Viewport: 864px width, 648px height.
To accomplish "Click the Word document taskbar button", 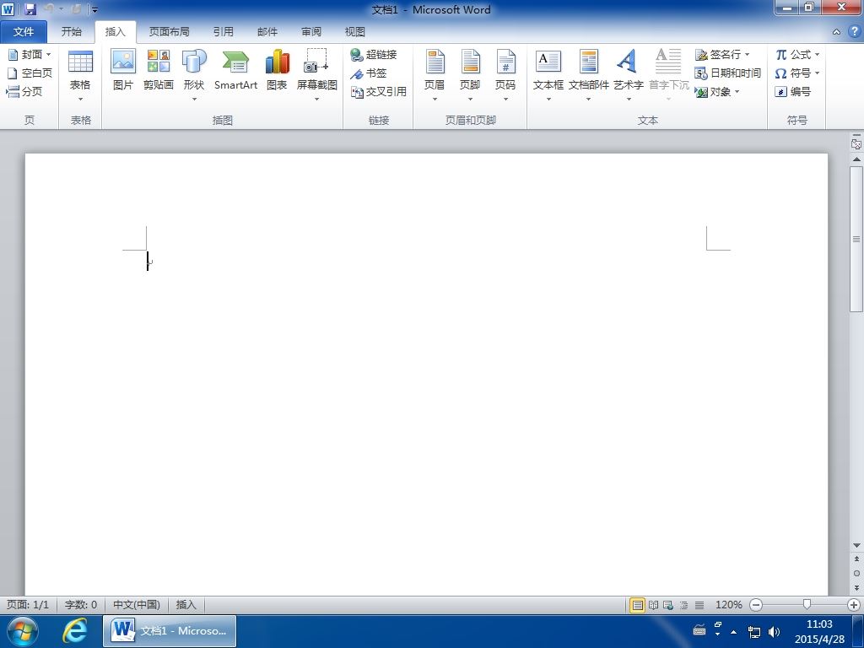I will (170, 630).
